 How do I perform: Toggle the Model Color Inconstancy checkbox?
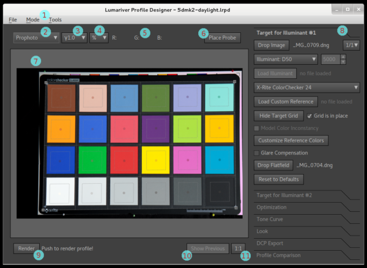pyautogui.click(x=256, y=128)
